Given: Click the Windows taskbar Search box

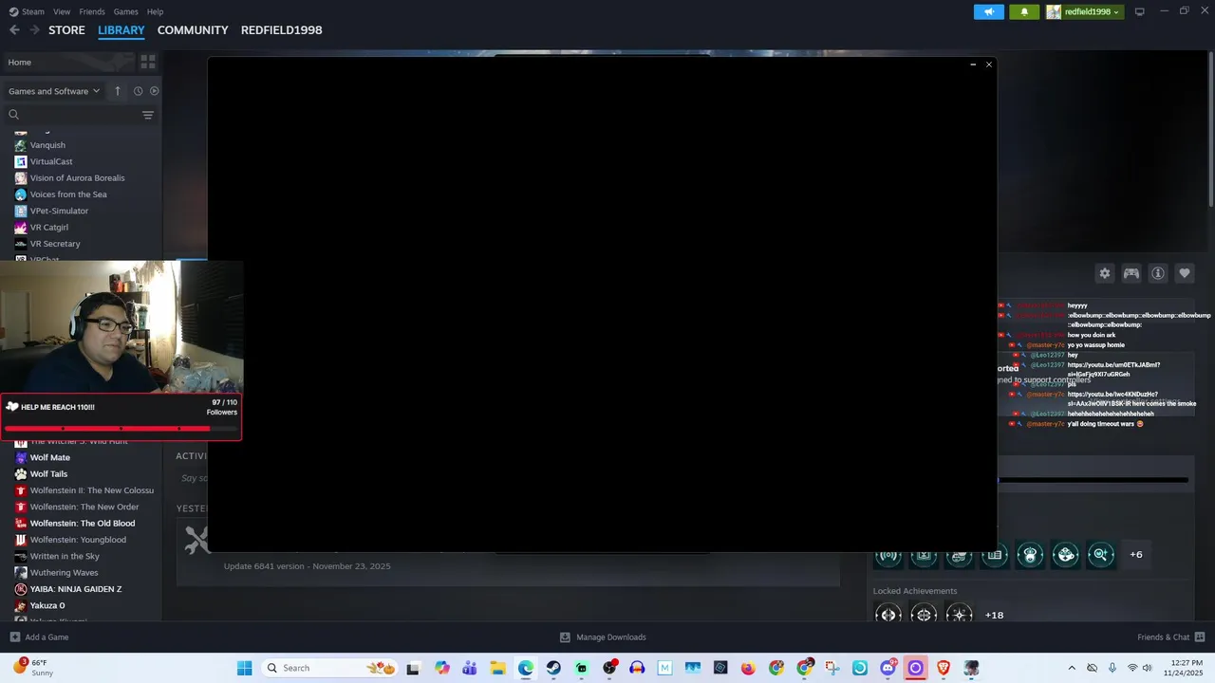Looking at the screenshot, I should [x=329, y=668].
